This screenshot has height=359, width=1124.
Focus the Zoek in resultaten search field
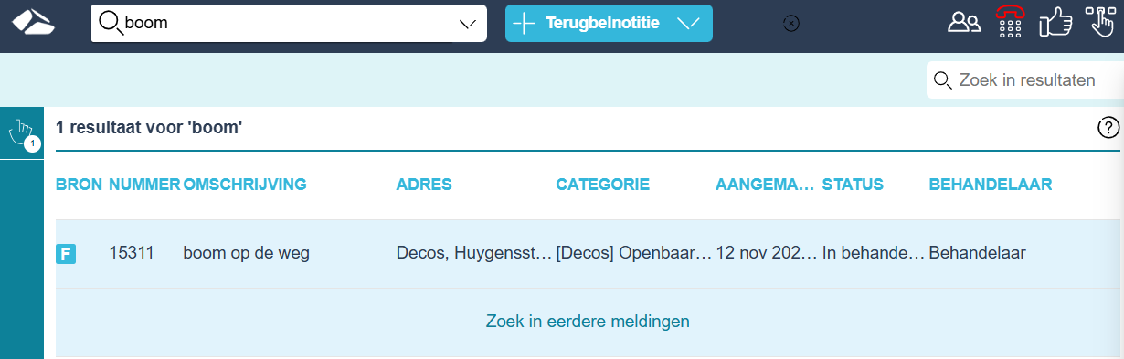click(x=1023, y=80)
